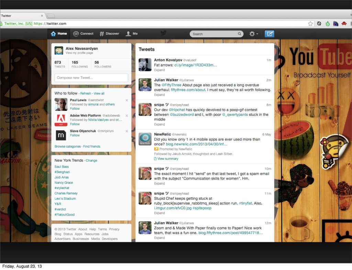Click Slava Oliyanchuk's m logo avatar
Screen dimensions: 352x270
[61, 135]
